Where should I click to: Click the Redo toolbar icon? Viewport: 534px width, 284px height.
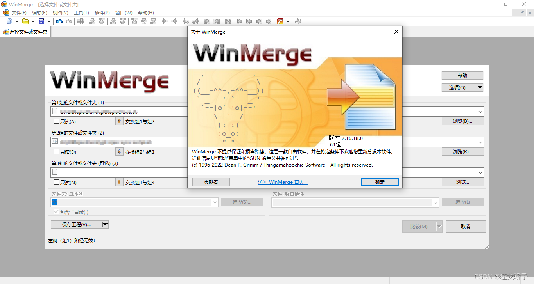tap(69, 21)
